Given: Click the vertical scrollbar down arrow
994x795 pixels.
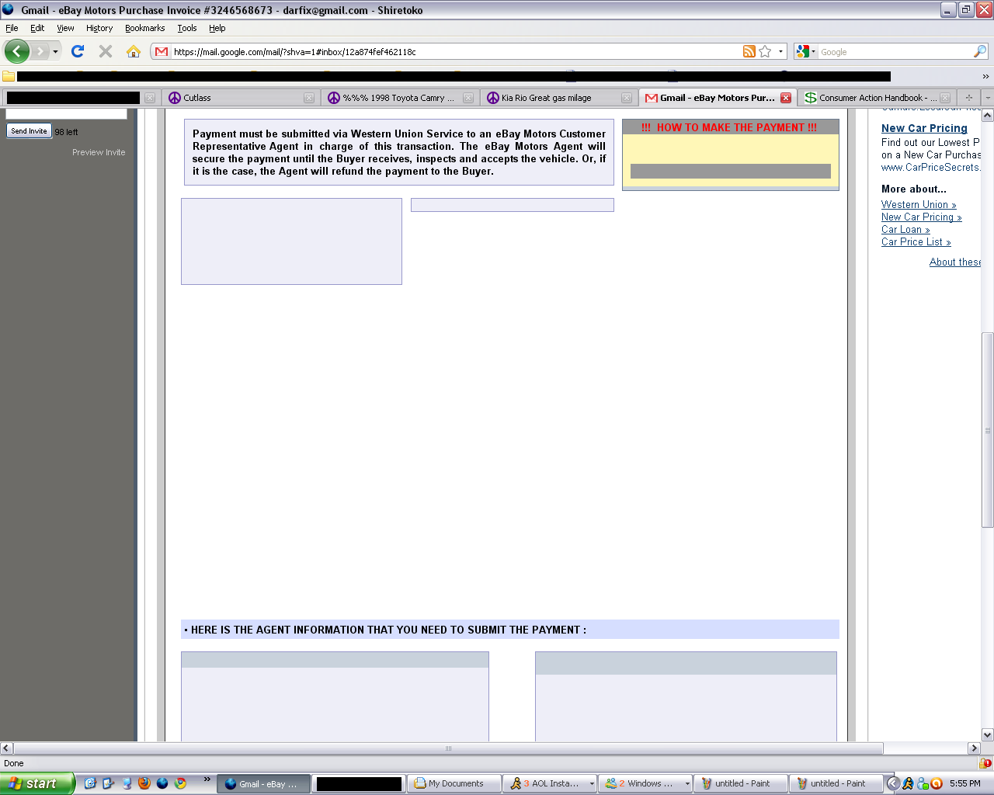Looking at the screenshot, I should [x=988, y=734].
